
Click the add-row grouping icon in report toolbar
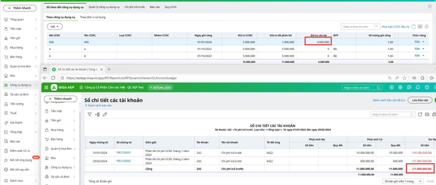97,114
